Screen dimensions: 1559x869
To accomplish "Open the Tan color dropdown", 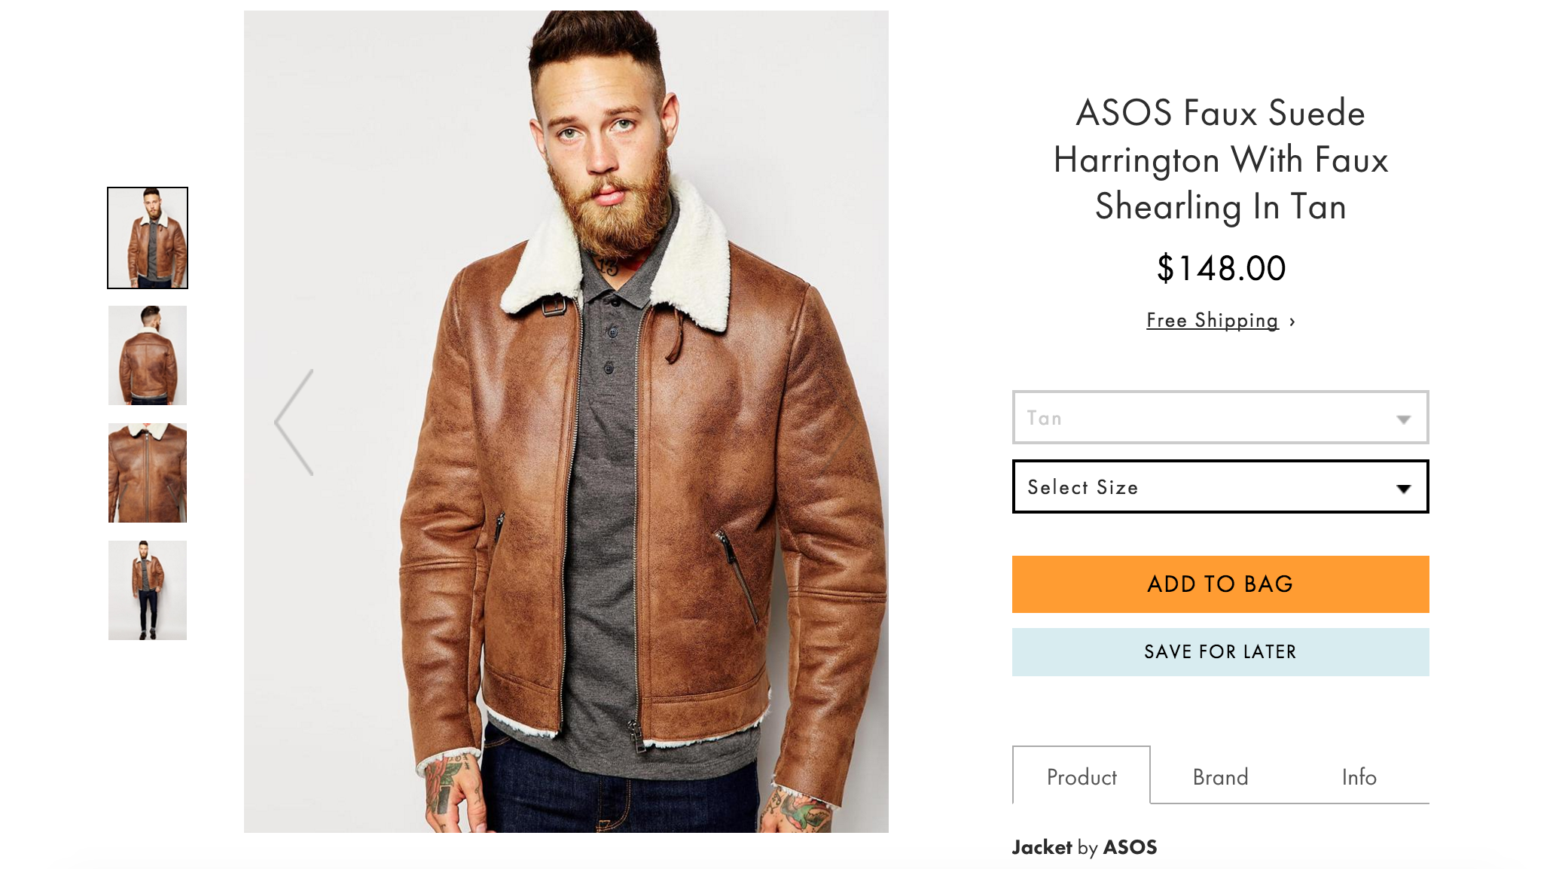I will [x=1219, y=418].
